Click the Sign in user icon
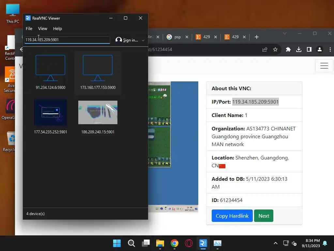 (x=118, y=40)
